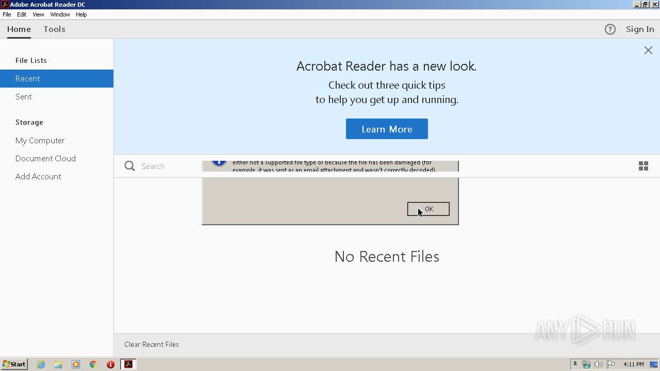
Task: Open the Action Center flag icon
Action: (611, 364)
